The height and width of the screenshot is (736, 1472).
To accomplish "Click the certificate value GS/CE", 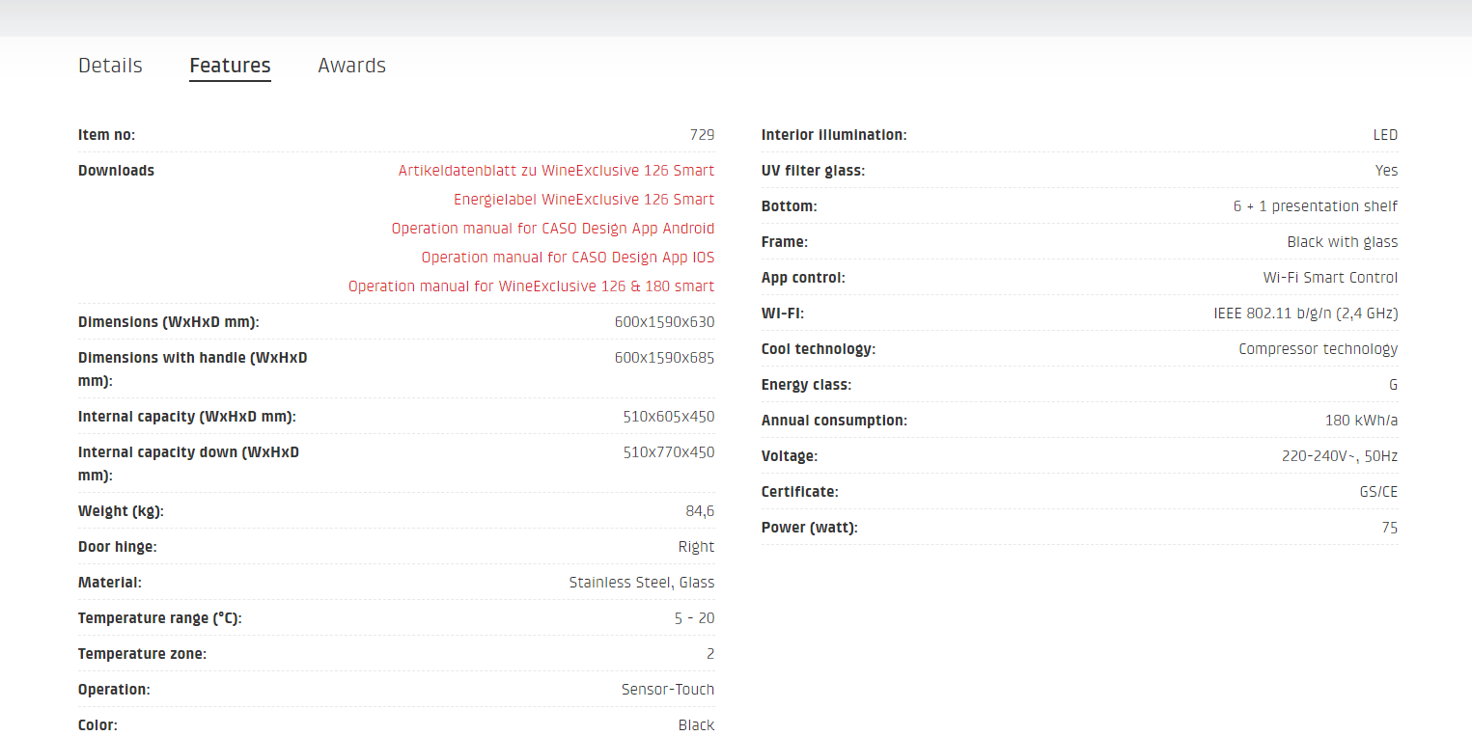I will pos(1377,492).
